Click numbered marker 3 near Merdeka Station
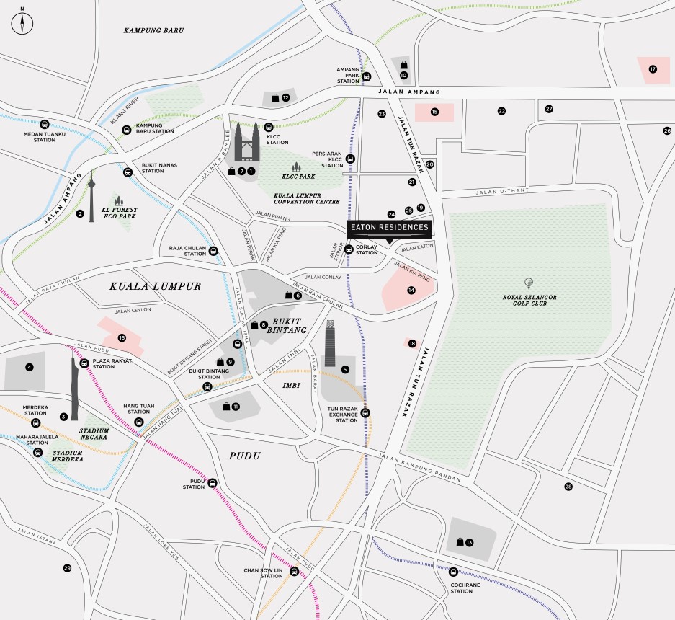675x620 pixels. click(63, 417)
